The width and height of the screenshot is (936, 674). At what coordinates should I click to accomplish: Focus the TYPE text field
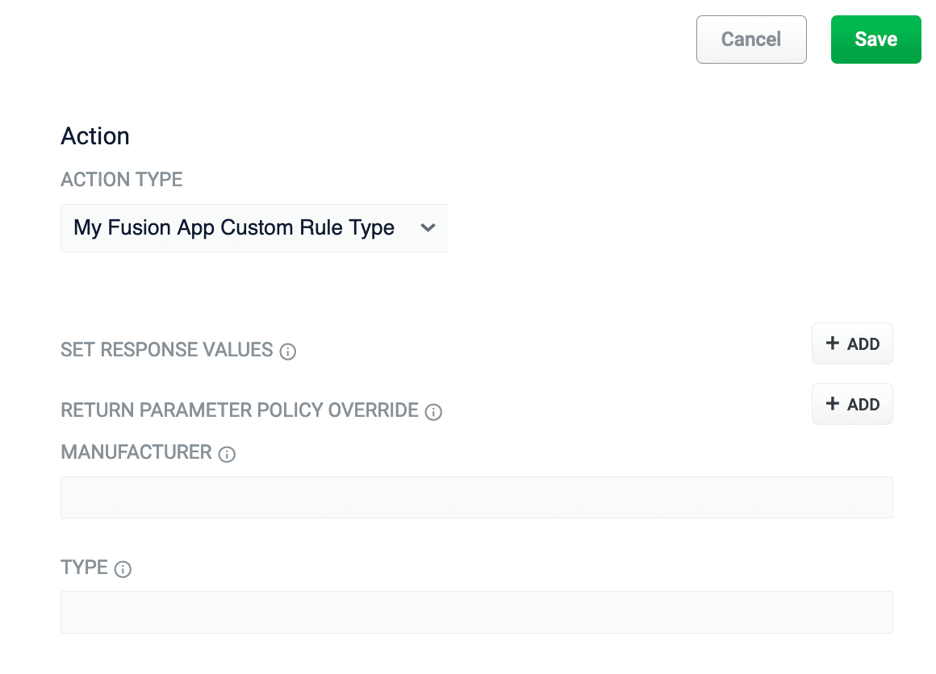coord(476,612)
